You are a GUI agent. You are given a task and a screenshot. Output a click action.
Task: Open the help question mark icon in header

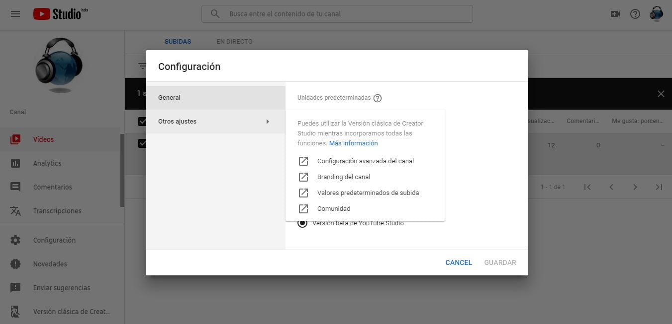(635, 14)
